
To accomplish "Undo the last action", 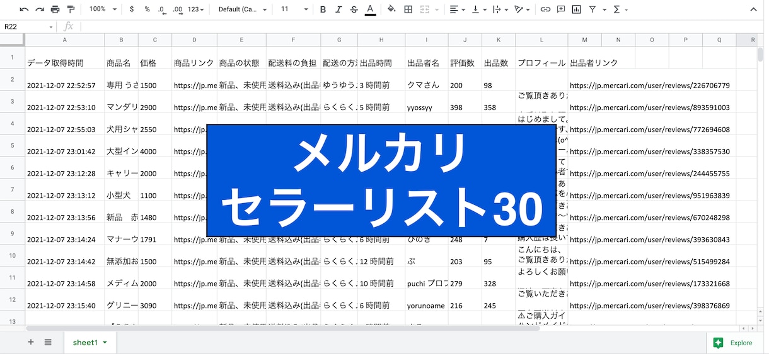I will 24,9.
